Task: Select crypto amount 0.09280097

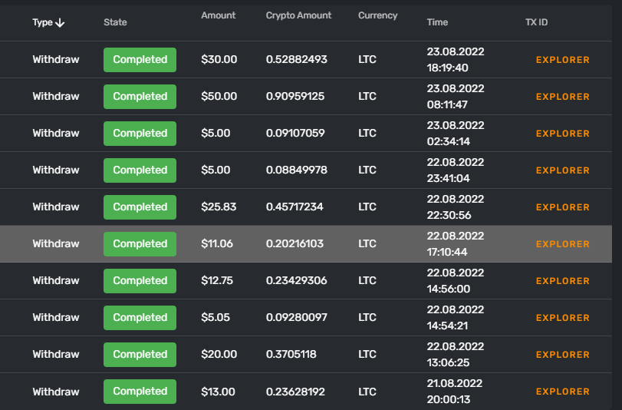Action: tap(297, 317)
